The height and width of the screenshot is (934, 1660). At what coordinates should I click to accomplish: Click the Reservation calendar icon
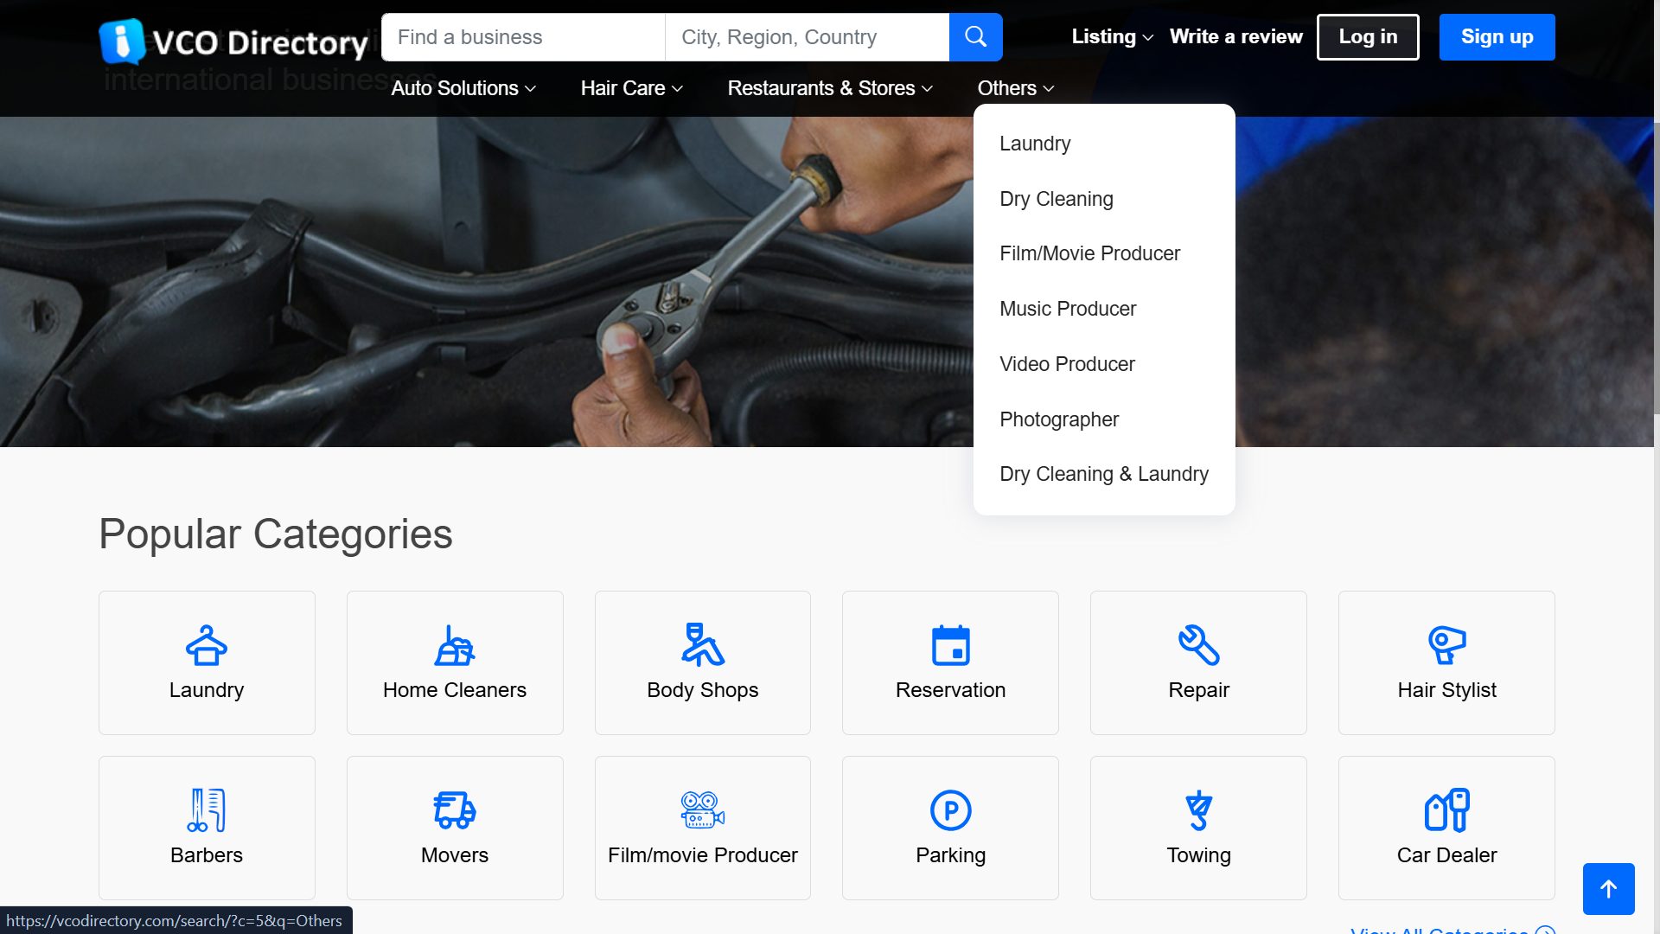[x=950, y=645]
